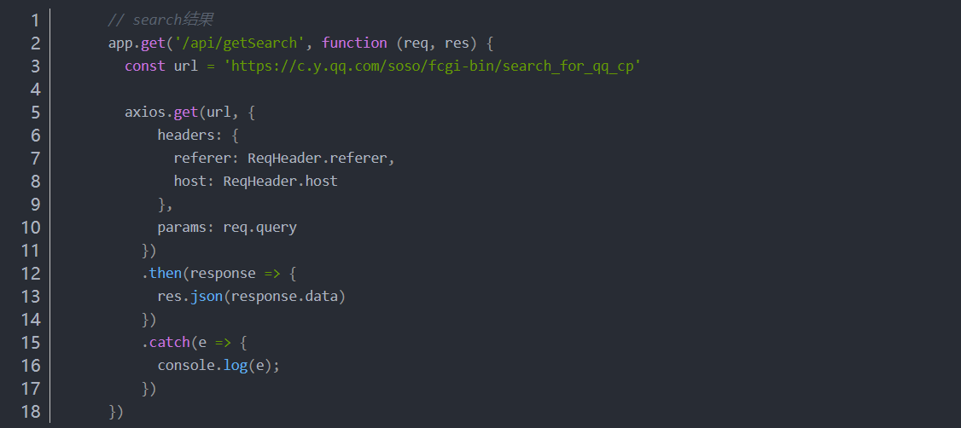
Task: Click line number 5 in gutter
Action: pos(35,113)
